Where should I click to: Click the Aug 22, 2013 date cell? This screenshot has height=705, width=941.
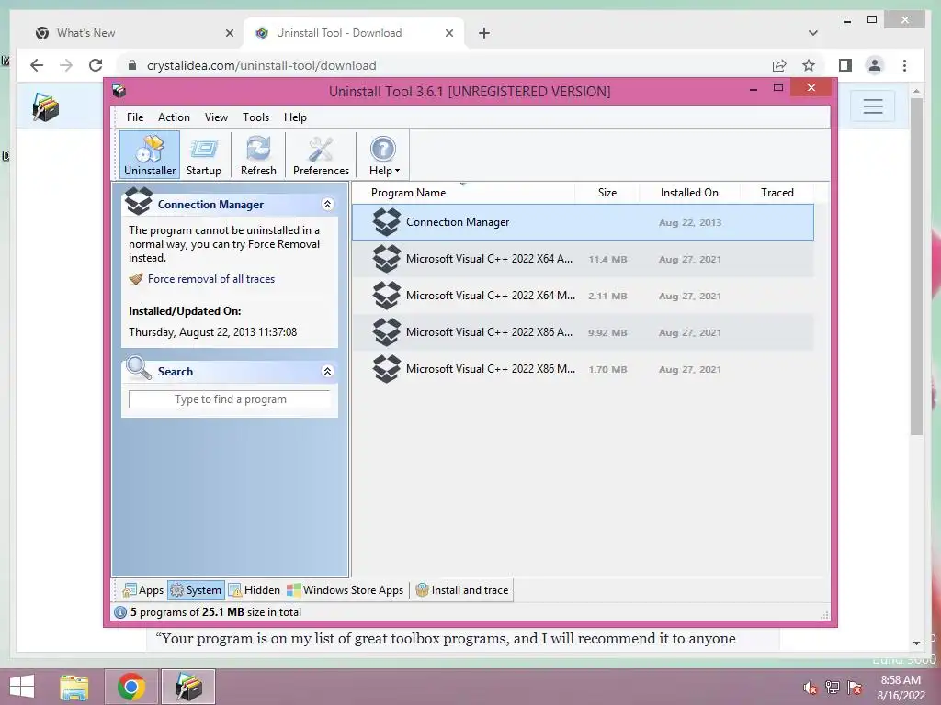tap(690, 222)
